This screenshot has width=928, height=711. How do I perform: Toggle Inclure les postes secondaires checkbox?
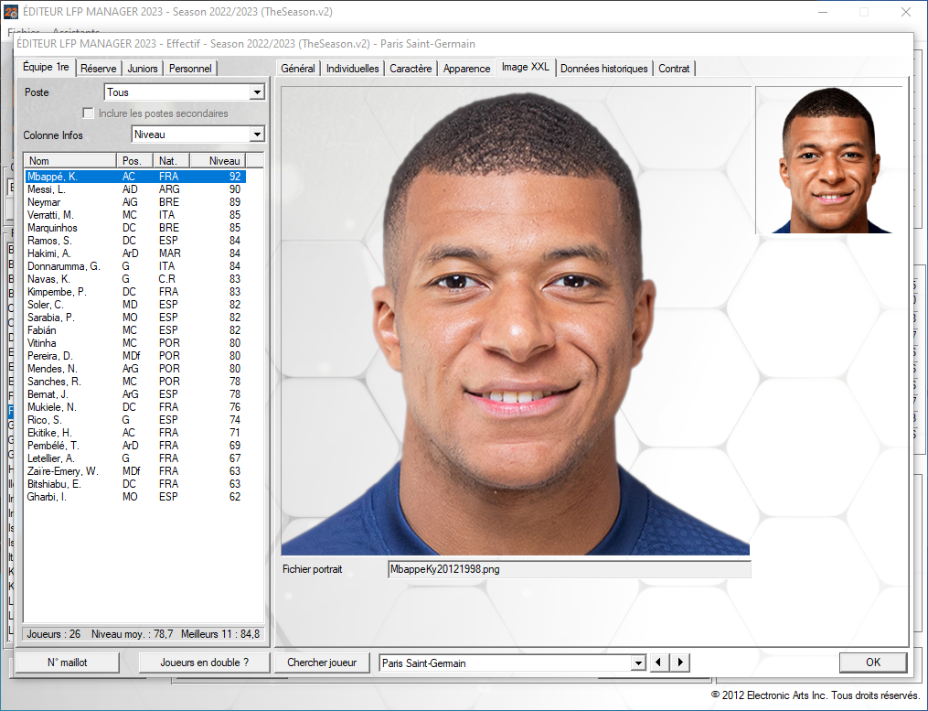[88, 113]
